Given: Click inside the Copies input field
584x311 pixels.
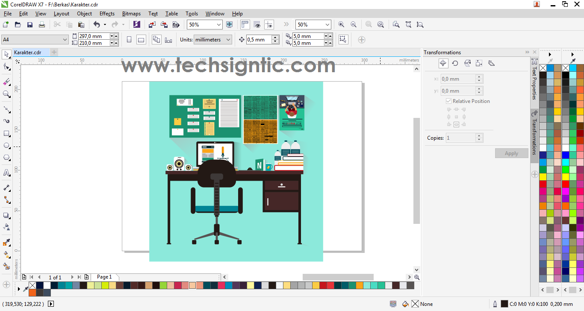Looking at the screenshot, I should [x=460, y=137].
